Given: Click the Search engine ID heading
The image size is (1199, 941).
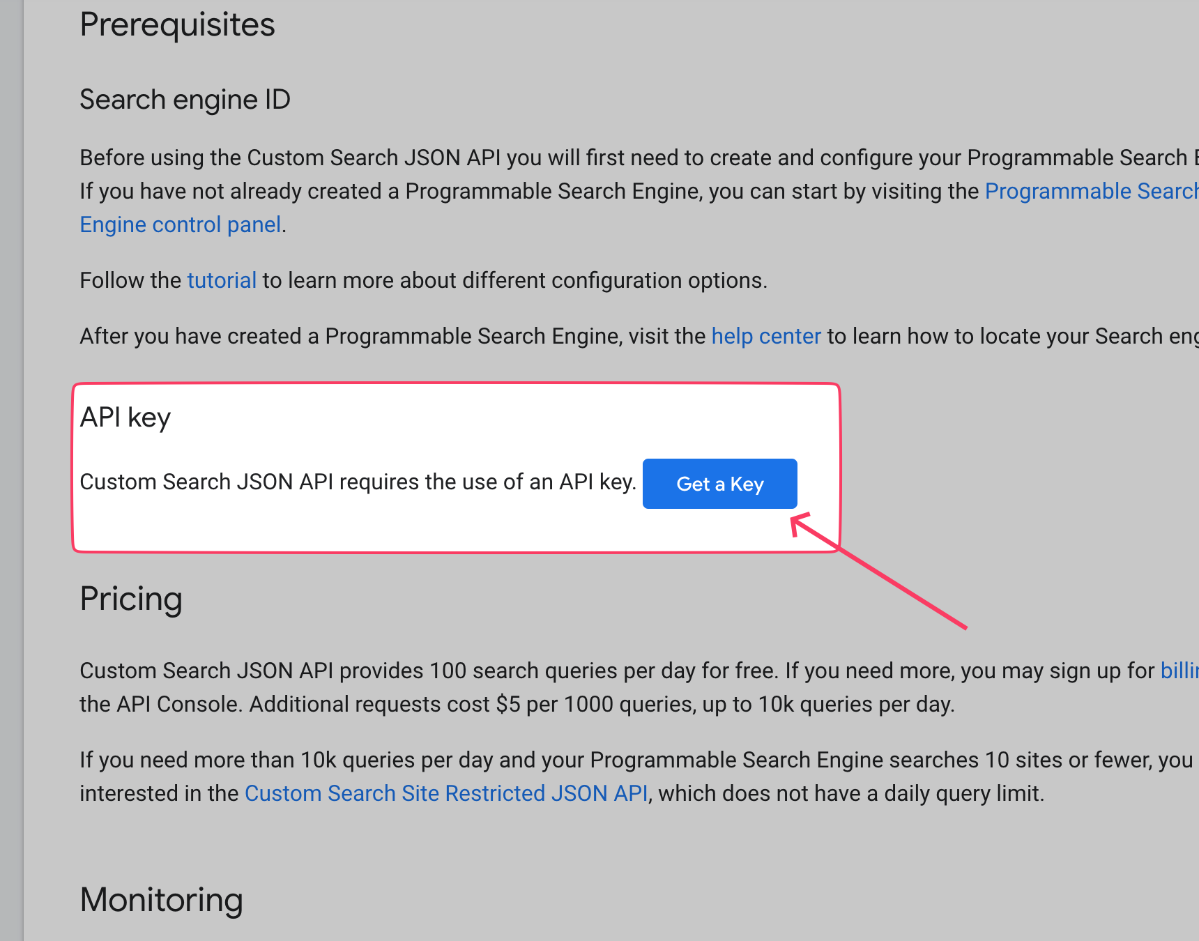Looking at the screenshot, I should (x=185, y=99).
